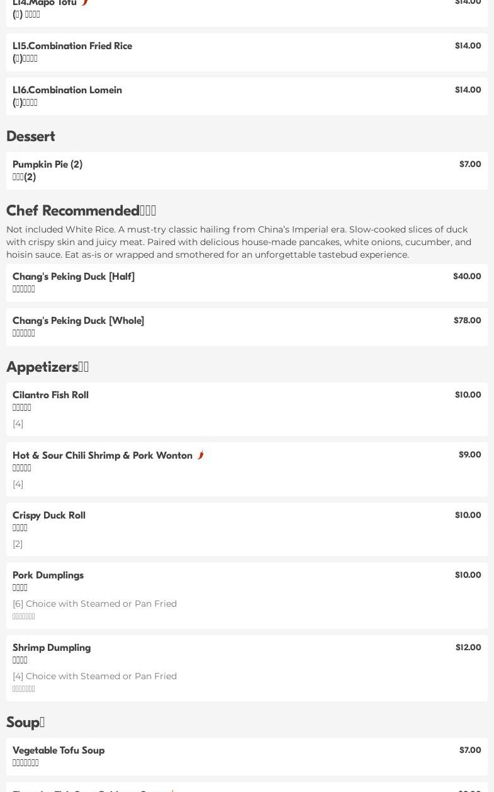Viewport: 494px width, 792px height.
Task: Click the $9.00 price of Pork Wonton
Action: pyautogui.click(x=469, y=455)
